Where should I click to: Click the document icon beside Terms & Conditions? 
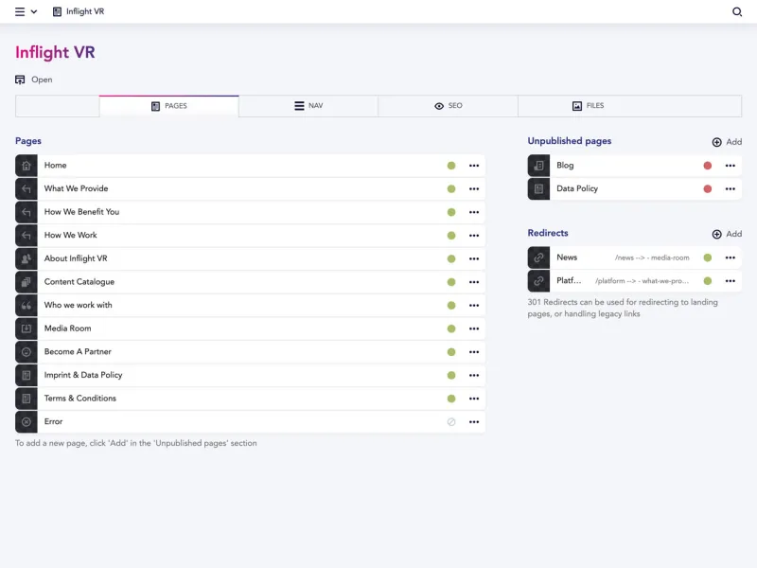pyautogui.click(x=26, y=398)
